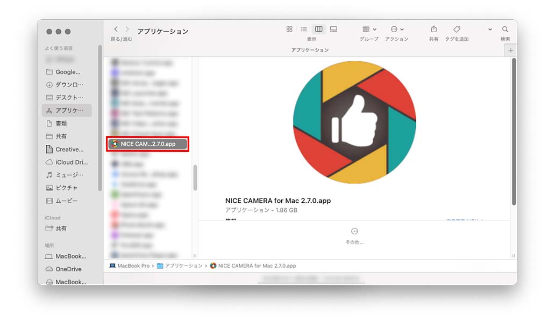This screenshot has height=317, width=555.
Task: Click the 共有 share icon
Action: pos(433,29)
